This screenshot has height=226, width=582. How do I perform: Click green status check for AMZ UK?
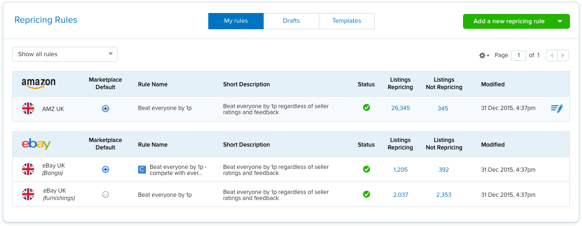coord(366,108)
